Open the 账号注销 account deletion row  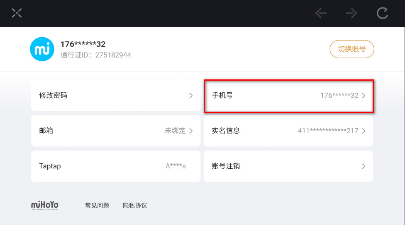pyautogui.click(x=288, y=166)
